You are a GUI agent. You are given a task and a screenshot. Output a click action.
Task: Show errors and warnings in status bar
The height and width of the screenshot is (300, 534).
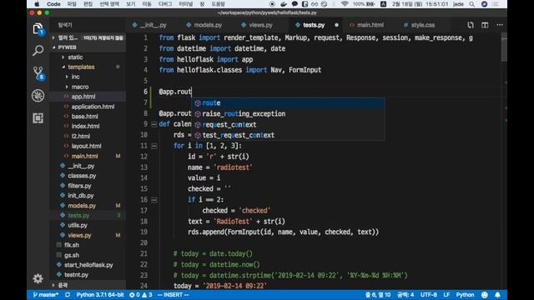(x=141, y=295)
